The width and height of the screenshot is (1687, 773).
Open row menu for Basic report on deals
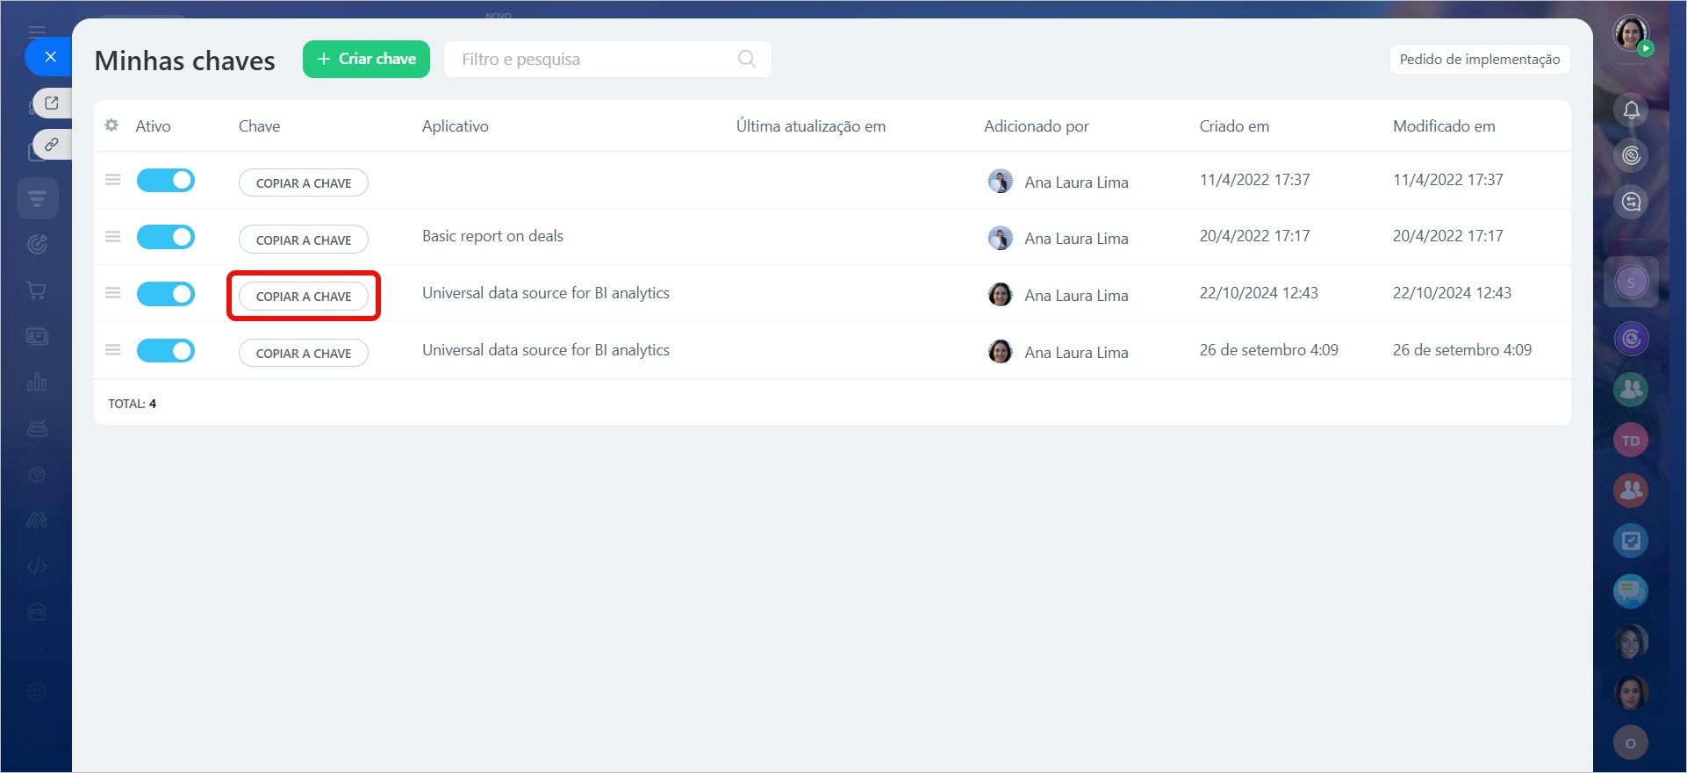point(112,237)
